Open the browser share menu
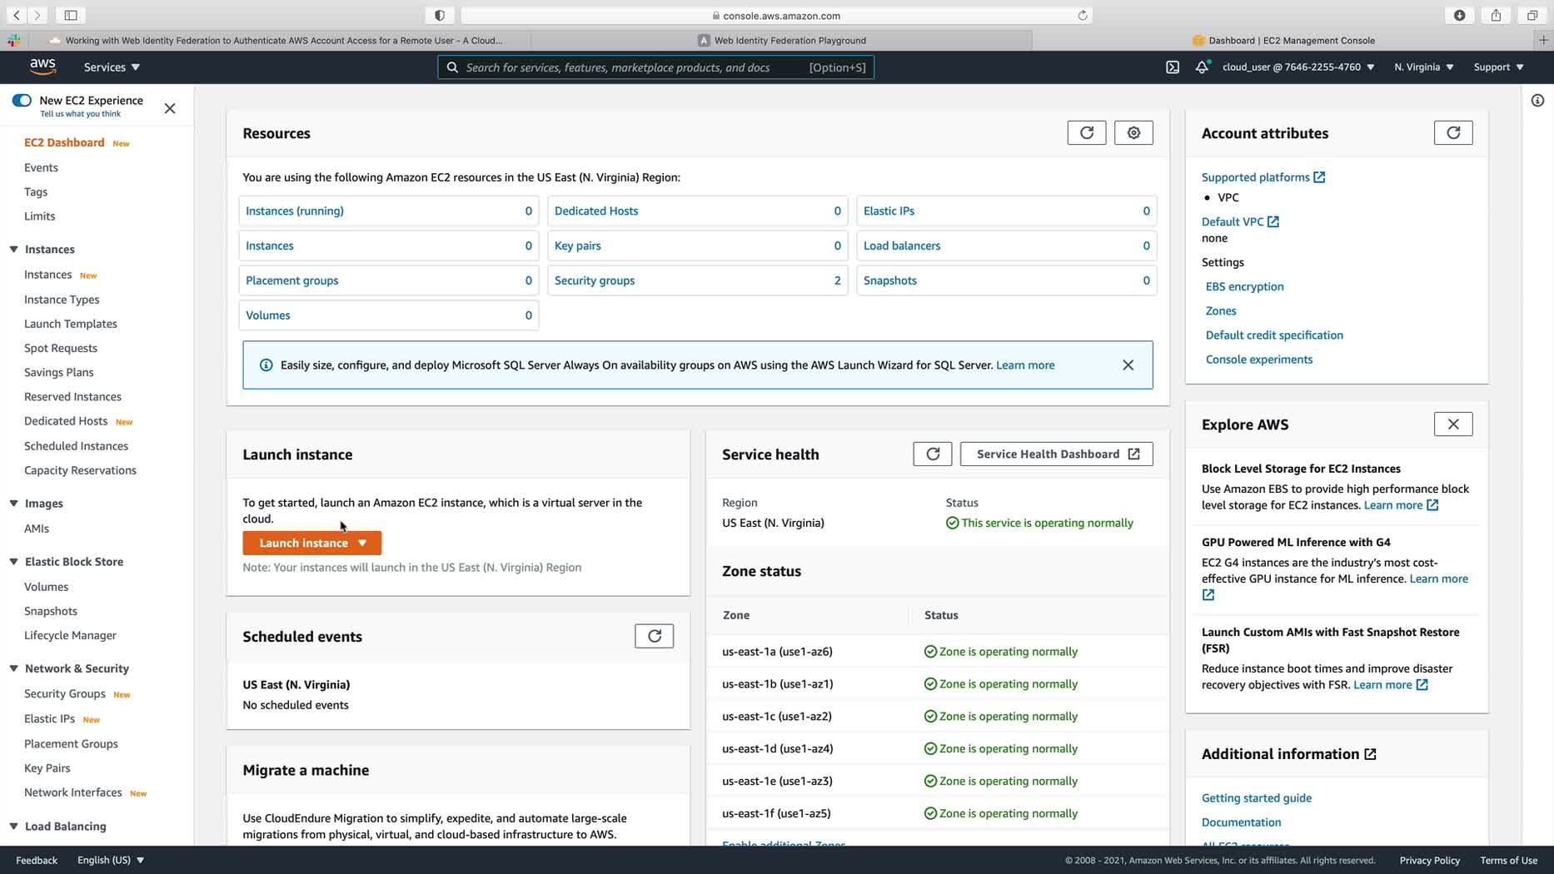This screenshot has width=1554, height=874. click(1497, 15)
